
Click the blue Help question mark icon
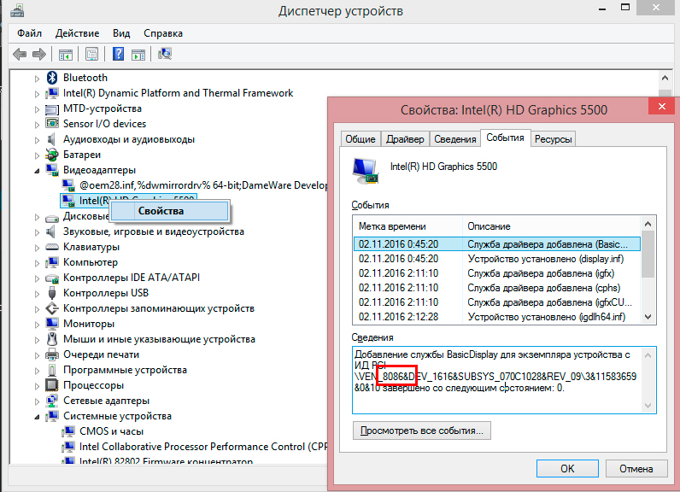pyautogui.click(x=119, y=54)
